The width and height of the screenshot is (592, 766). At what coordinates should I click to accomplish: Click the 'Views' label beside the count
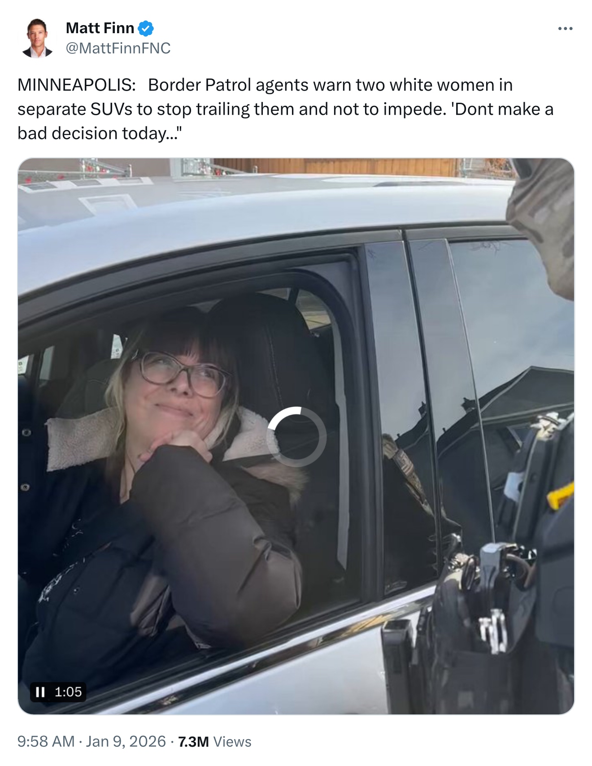(232, 742)
